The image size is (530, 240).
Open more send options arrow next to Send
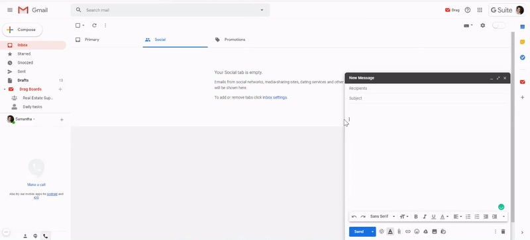372,231
